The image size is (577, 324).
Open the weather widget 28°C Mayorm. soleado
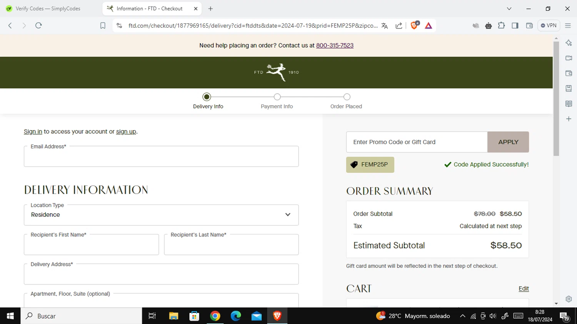[413, 316]
